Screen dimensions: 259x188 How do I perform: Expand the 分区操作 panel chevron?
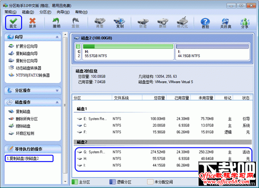click(x=57, y=90)
